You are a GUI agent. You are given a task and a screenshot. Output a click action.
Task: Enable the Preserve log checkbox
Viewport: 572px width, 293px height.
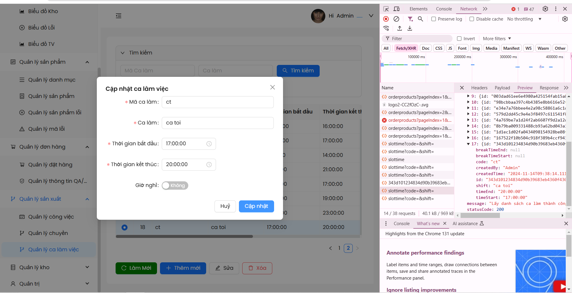pyautogui.click(x=434, y=19)
